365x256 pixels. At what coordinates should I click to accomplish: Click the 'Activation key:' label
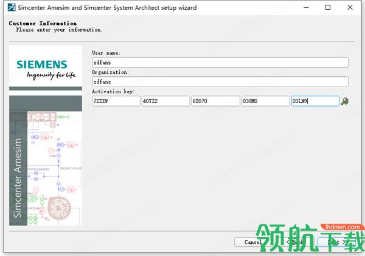pos(113,91)
